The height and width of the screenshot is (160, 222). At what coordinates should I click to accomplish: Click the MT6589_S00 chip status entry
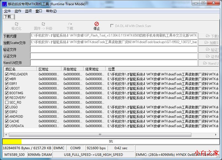tap(15, 154)
